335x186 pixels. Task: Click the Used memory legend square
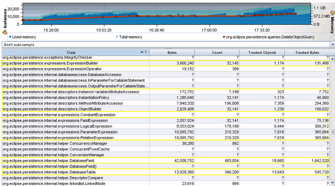point(10,37)
